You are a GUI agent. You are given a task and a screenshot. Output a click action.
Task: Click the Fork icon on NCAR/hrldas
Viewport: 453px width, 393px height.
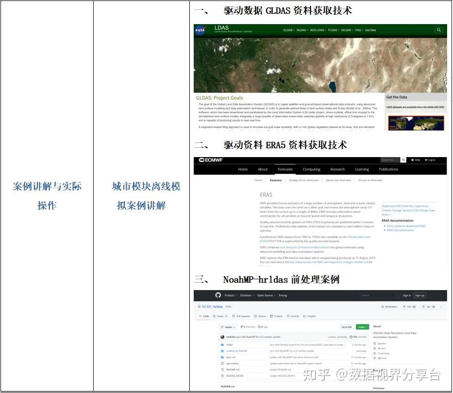tap(405, 306)
